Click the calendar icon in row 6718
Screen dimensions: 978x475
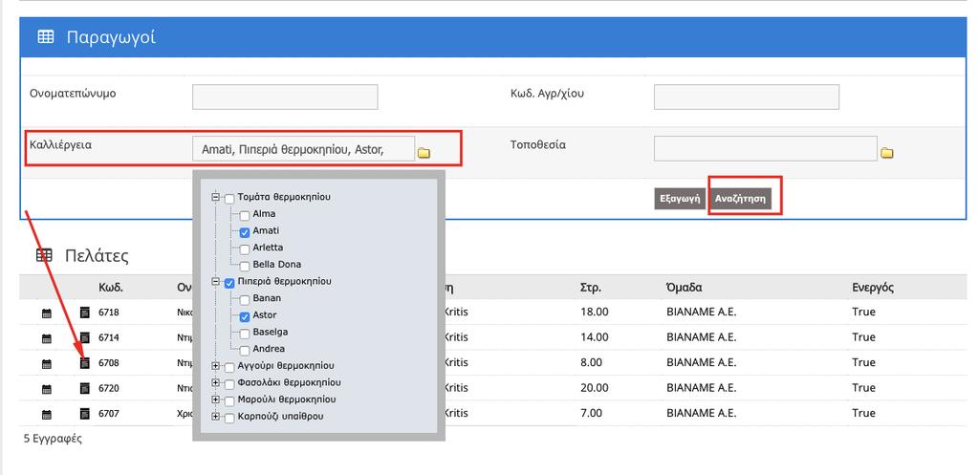[x=47, y=313]
